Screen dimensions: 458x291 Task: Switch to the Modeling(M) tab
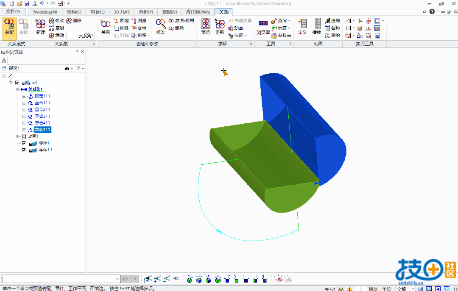[45, 12]
